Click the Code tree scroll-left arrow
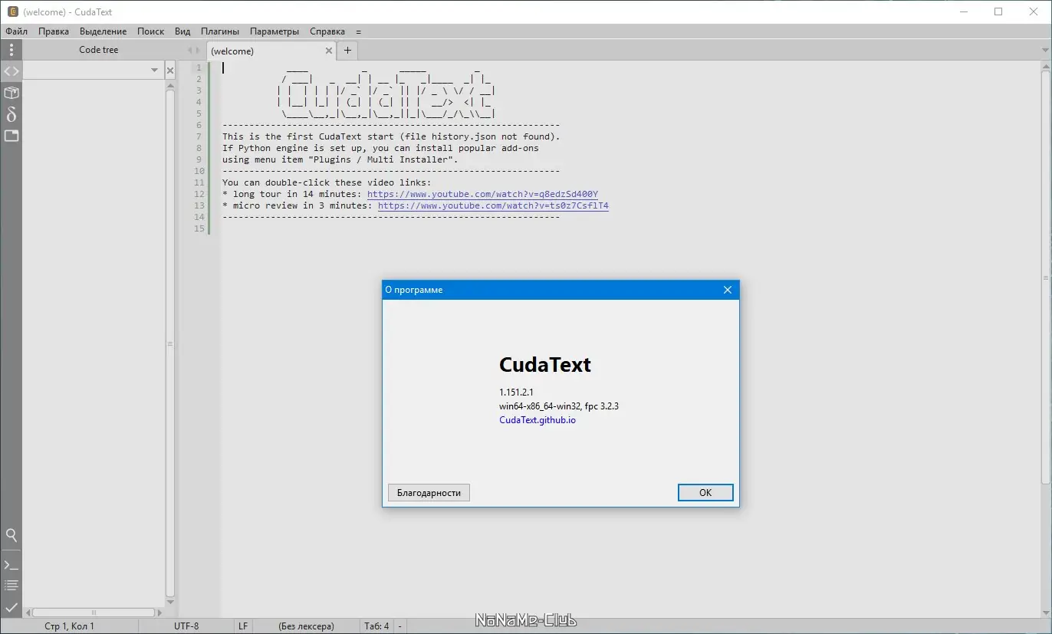 click(28, 613)
